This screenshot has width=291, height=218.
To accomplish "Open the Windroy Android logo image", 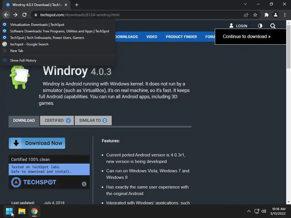I will coord(20,77).
